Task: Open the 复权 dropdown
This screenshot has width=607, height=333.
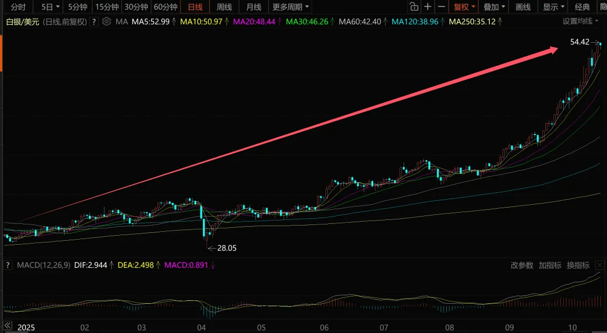Action: pos(464,7)
